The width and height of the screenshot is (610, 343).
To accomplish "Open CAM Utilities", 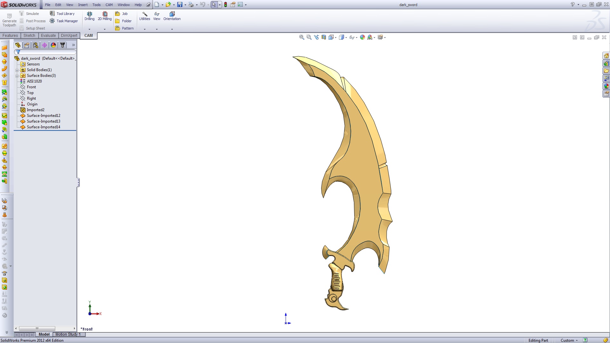I will click(145, 16).
